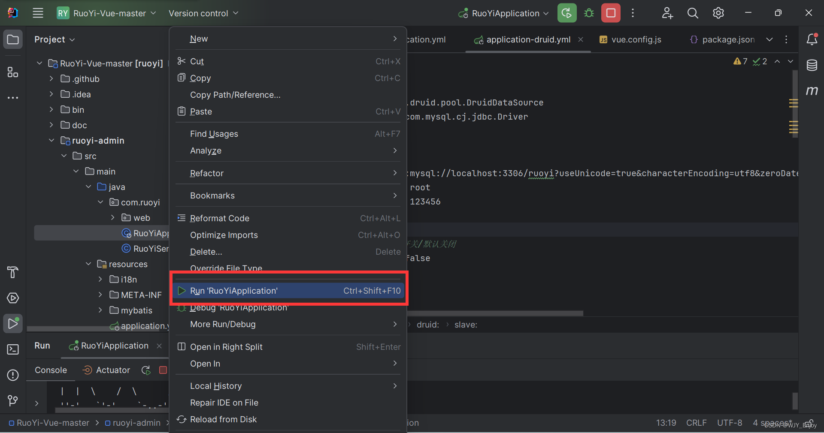Jump to next highlighted error arrow

pyautogui.click(x=790, y=61)
